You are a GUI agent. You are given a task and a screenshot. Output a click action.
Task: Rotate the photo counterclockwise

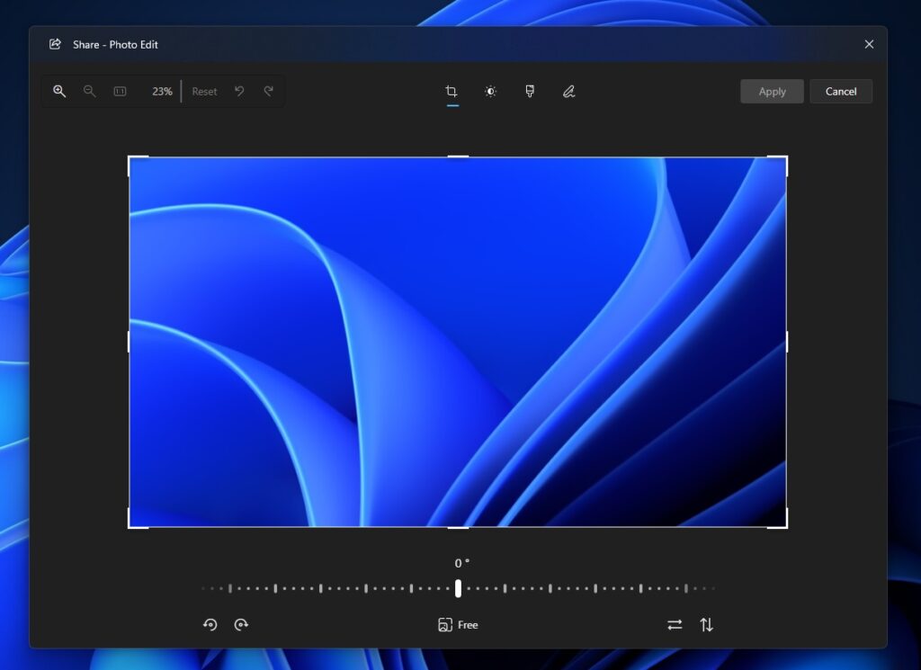[x=210, y=624]
